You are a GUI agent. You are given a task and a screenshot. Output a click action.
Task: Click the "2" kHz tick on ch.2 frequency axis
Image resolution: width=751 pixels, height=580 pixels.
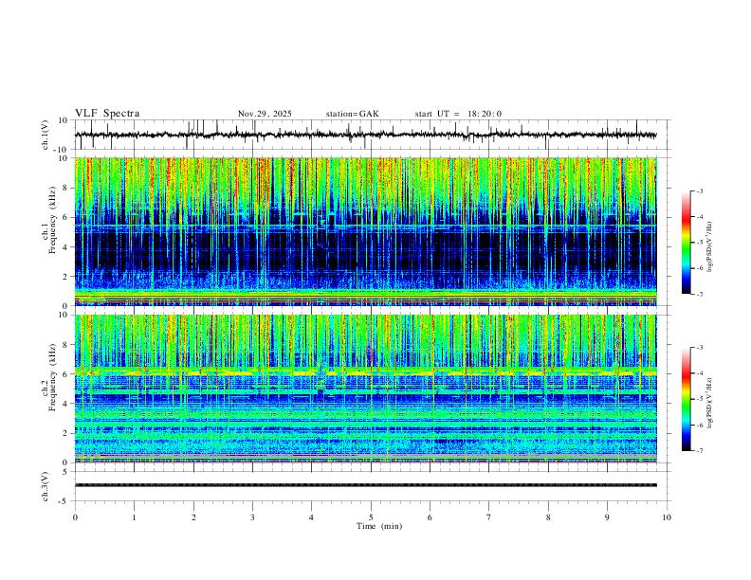66,433
